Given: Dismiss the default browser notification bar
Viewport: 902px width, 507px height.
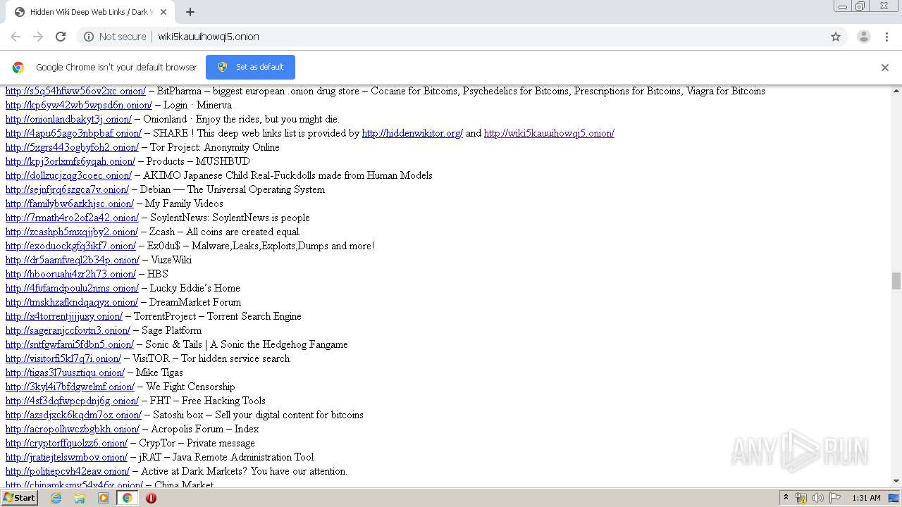Looking at the screenshot, I should coord(885,68).
